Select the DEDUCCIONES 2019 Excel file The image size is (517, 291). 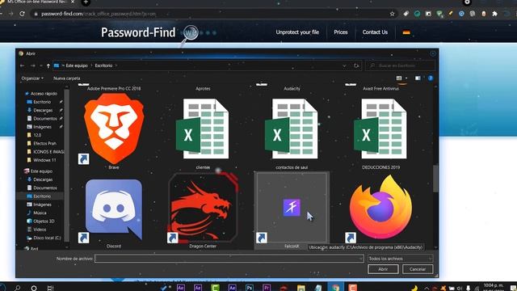380,129
